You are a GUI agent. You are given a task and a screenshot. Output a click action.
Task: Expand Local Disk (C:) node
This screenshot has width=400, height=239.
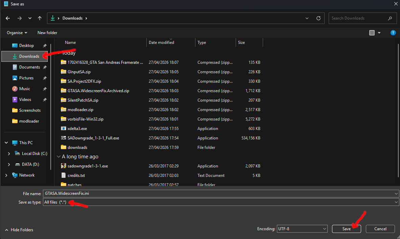click(9, 154)
